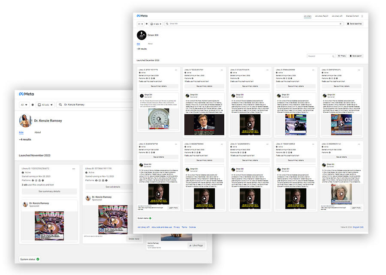The image size is (386, 275).
Task: Open the three-dot menu on the Nov 20 ad card
Action: click(74, 169)
